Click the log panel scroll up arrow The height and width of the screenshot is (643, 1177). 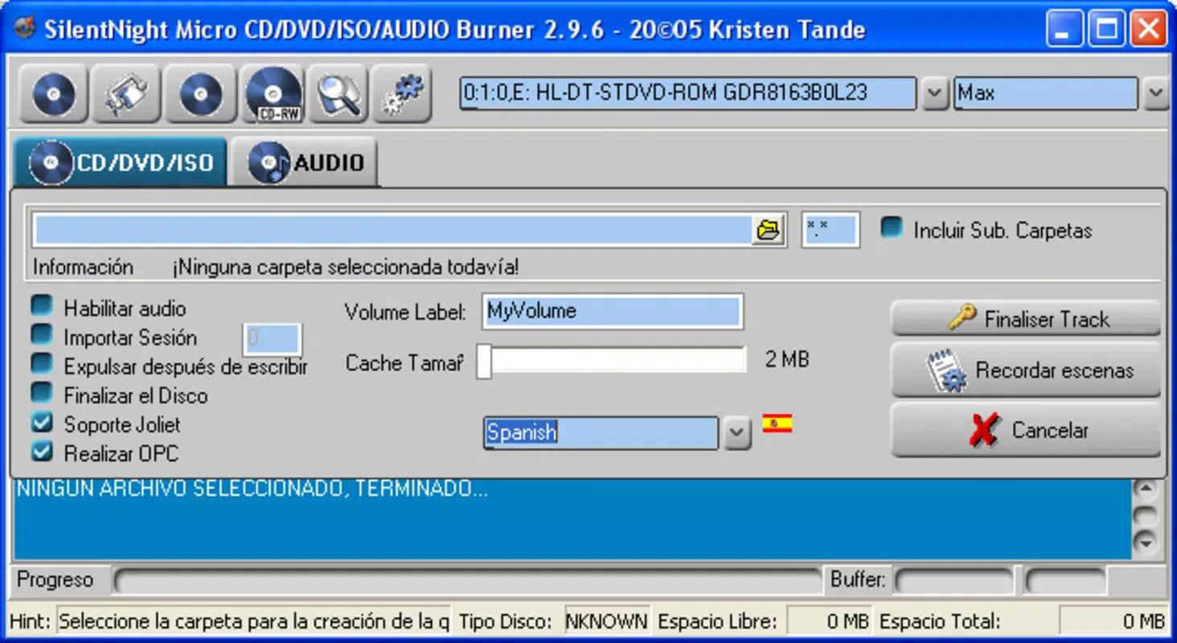pos(1145,489)
